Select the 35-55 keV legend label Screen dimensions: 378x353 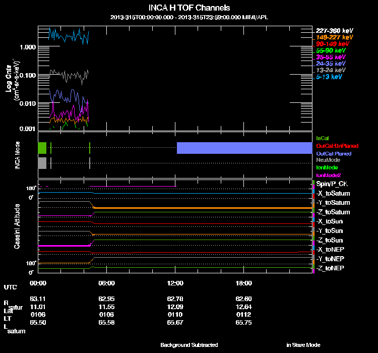331,57
